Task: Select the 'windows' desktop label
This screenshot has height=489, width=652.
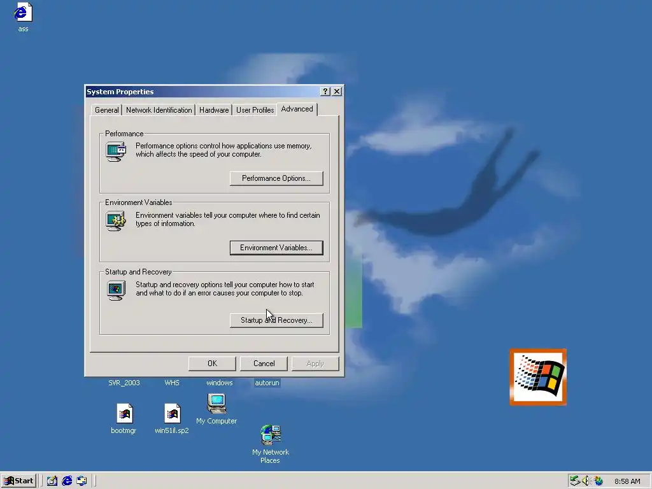Action: [220, 383]
